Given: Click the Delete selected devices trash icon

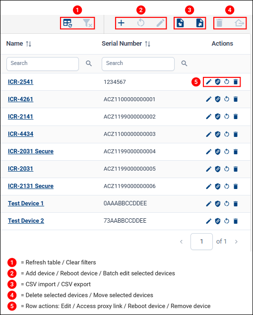Looking at the screenshot, I should coord(219,23).
